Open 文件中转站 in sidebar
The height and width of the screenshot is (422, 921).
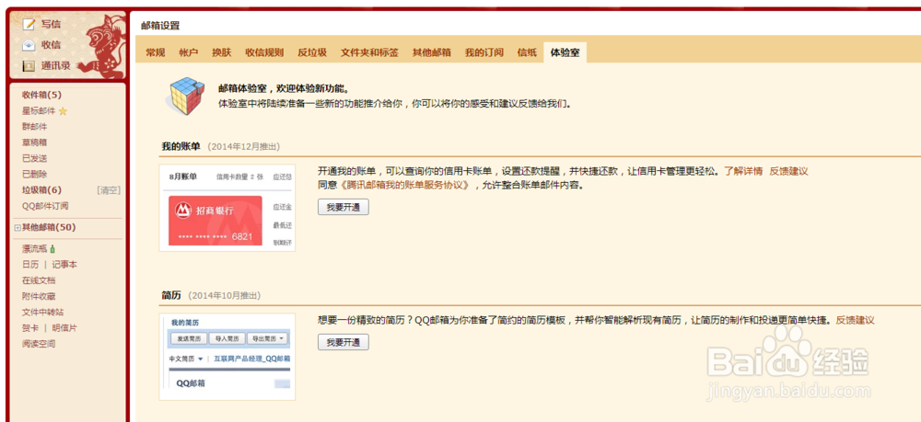pos(43,313)
